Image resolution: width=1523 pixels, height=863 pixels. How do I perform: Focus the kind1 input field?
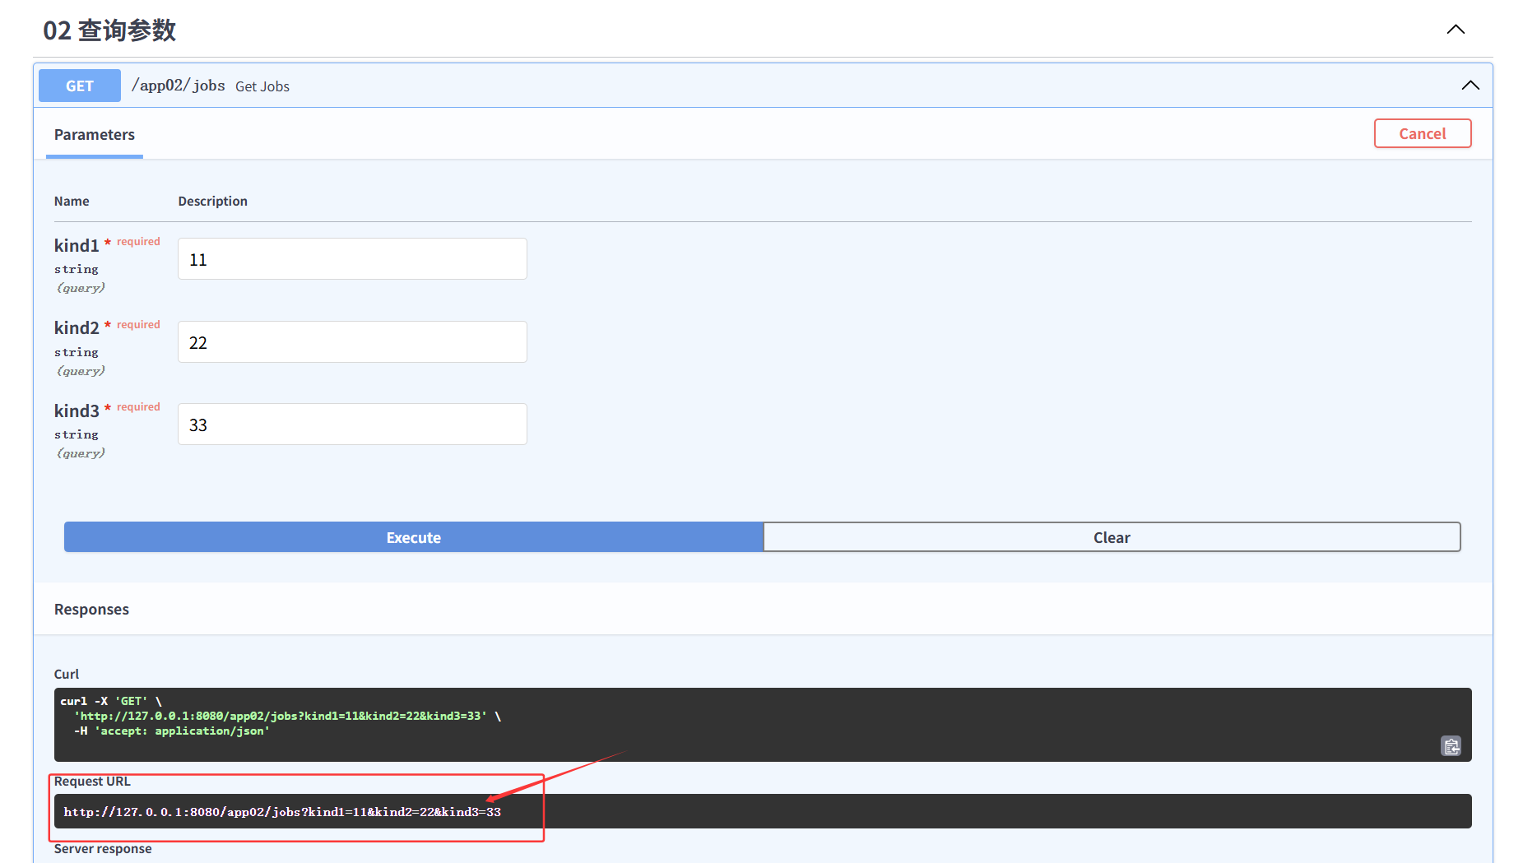click(352, 259)
